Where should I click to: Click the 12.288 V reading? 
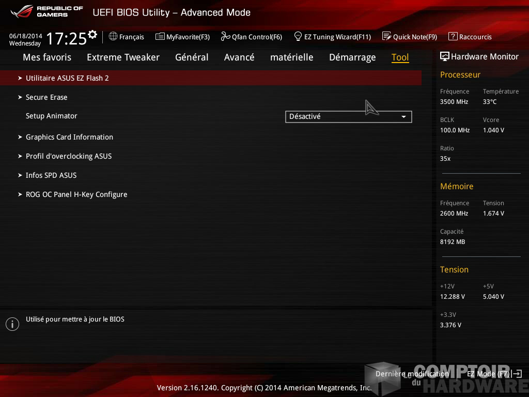pyautogui.click(x=453, y=297)
